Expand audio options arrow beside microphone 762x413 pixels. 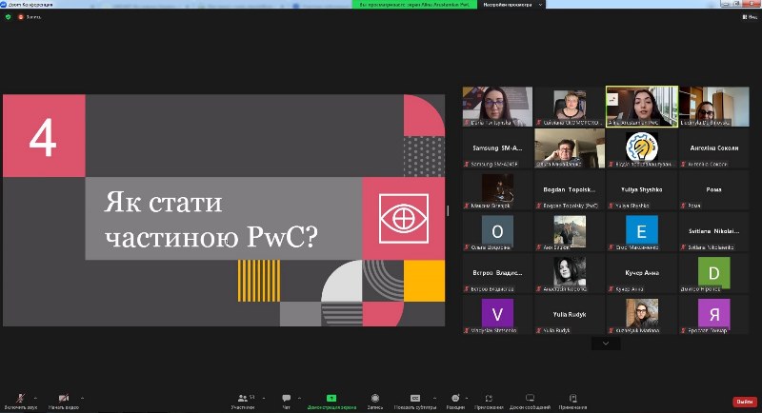tap(35, 395)
